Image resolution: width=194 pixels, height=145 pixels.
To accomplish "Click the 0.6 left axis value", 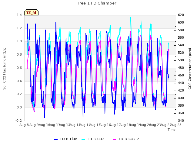I will point(19,68).
